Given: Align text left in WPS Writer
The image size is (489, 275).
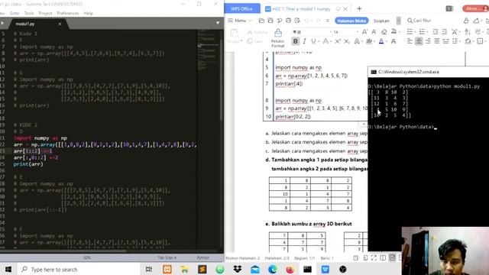Looking at the screenshot, I should pyautogui.click(x=410, y=41).
